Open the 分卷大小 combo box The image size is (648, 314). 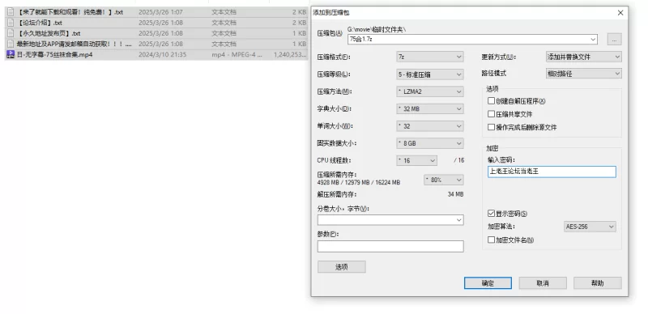(x=390, y=220)
